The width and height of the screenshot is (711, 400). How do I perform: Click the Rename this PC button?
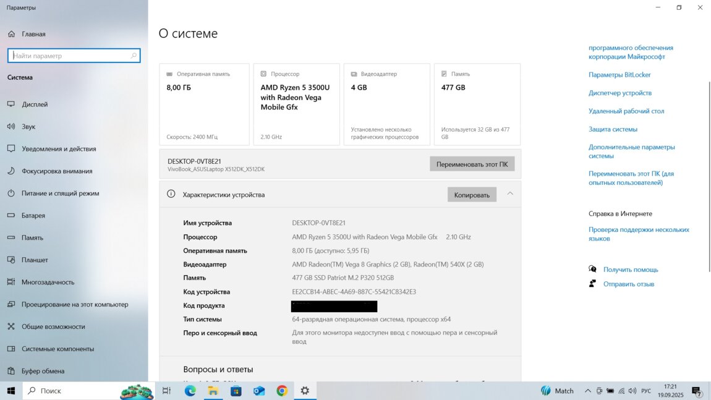(x=472, y=164)
